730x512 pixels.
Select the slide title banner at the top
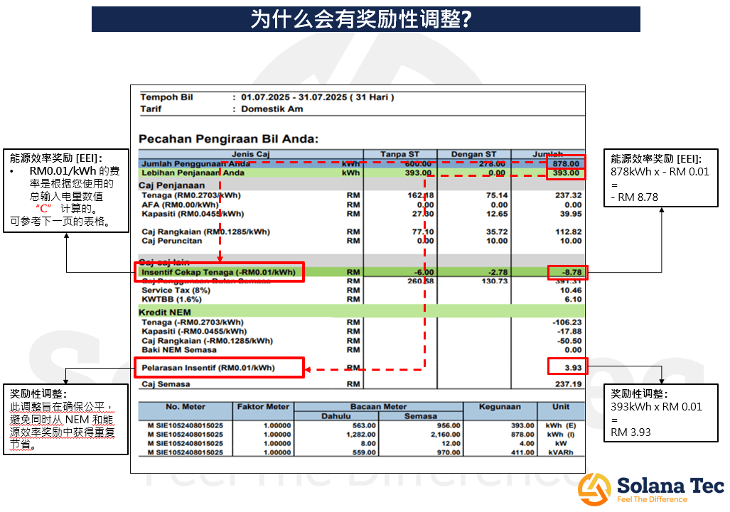pos(365,19)
